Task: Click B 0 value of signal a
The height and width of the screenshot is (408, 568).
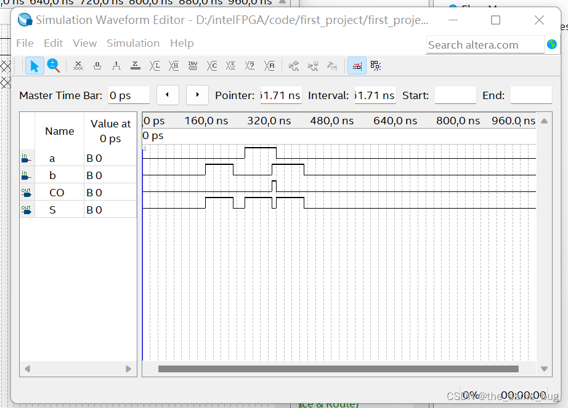Action: click(x=94, y=158)
